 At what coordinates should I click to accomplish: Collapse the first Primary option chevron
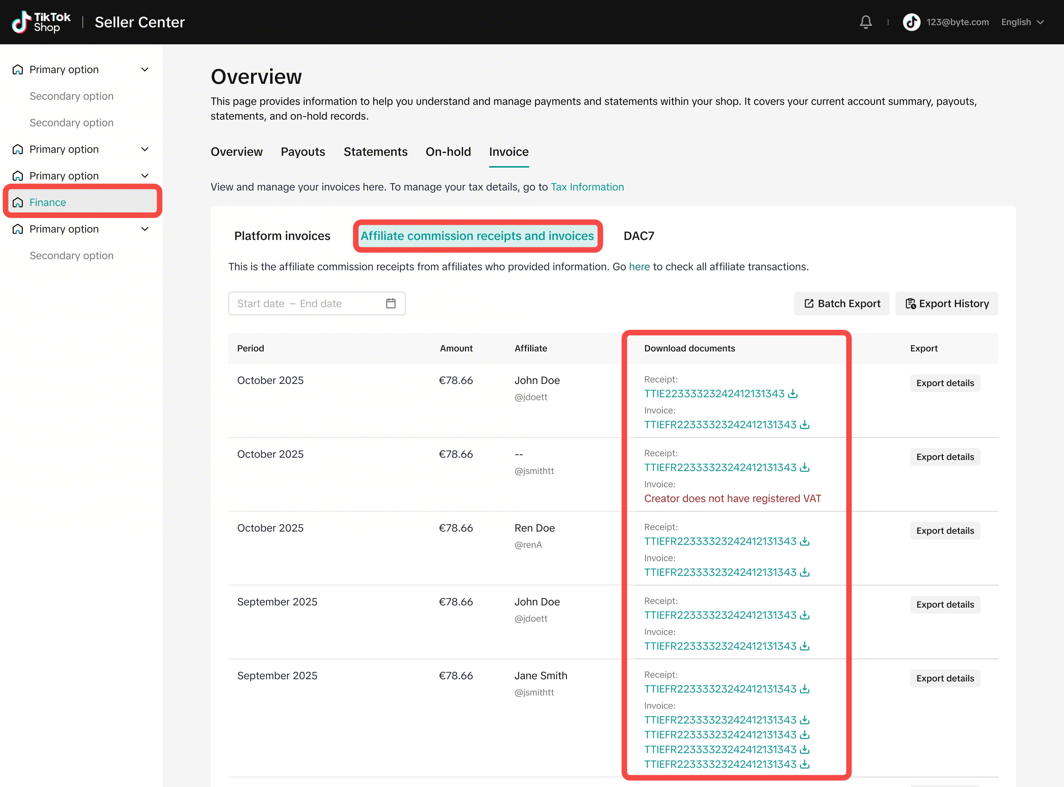145,69
